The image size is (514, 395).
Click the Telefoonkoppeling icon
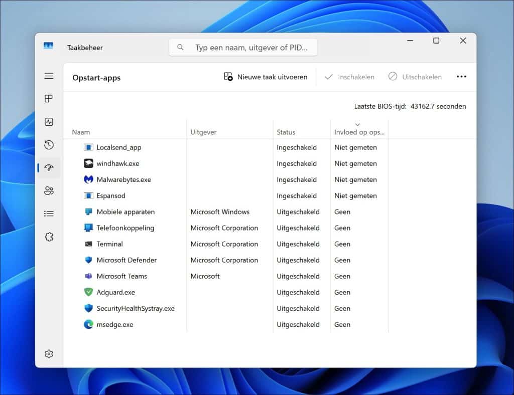coord(88,228)
